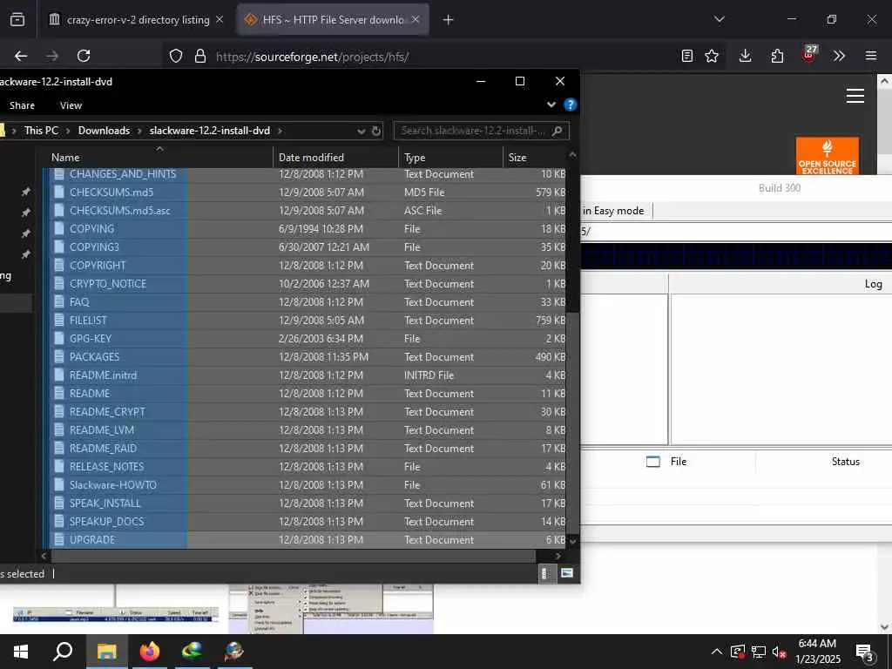The image size is (892, 669).
Task: Sort files by Type column
Action: pyautogui.click(x=450, y=157)
